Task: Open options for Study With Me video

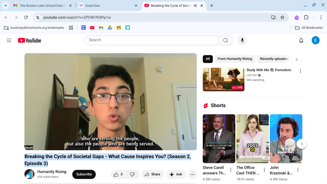Action: click(300, 71)
